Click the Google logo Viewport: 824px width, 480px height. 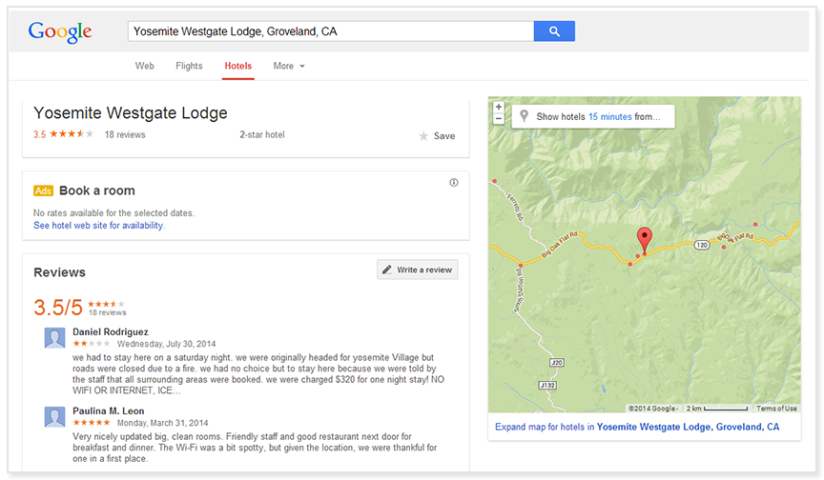coord(60,32)
